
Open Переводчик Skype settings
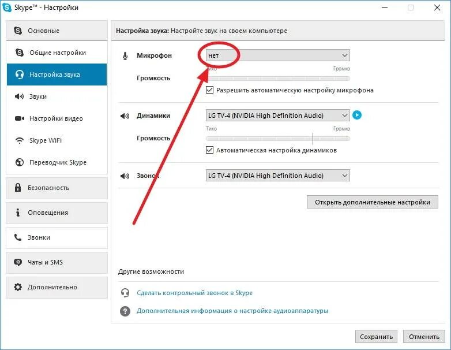click(57, 162)
